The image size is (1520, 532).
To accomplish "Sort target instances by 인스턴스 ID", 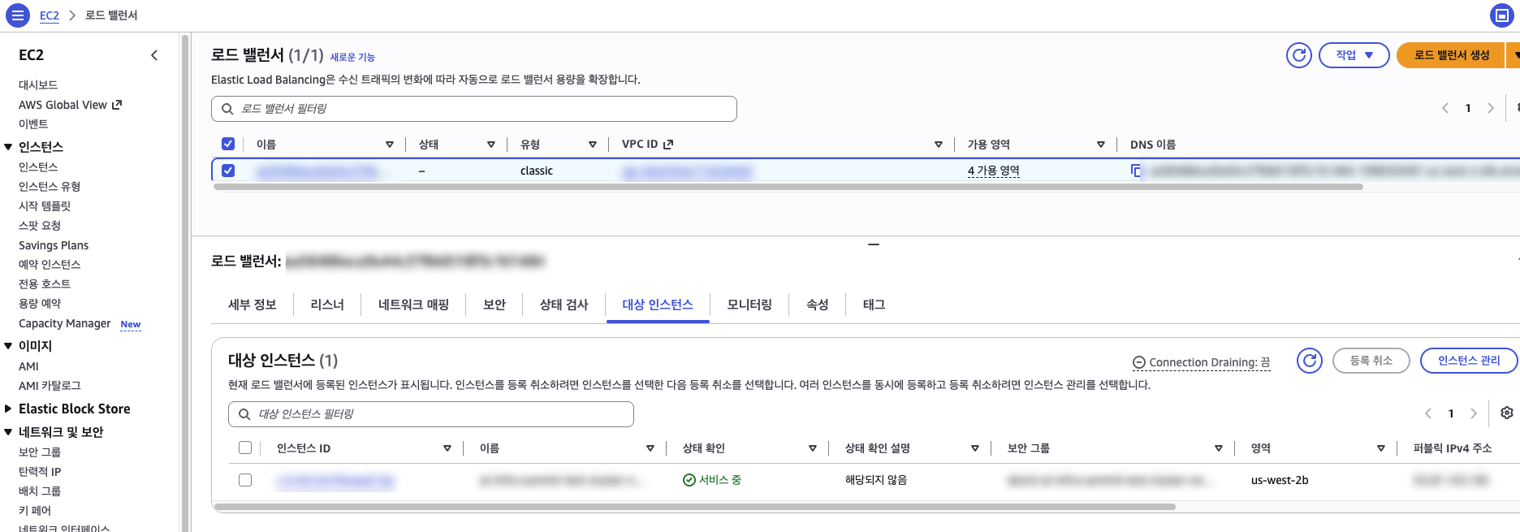I will point(447,448).
